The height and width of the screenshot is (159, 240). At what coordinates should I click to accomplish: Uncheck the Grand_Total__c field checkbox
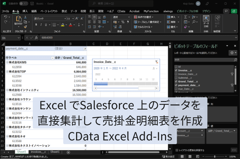(176, 81)
